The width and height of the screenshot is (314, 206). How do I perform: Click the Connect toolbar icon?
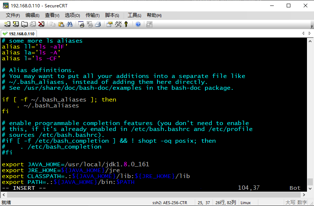coord(7,24)
